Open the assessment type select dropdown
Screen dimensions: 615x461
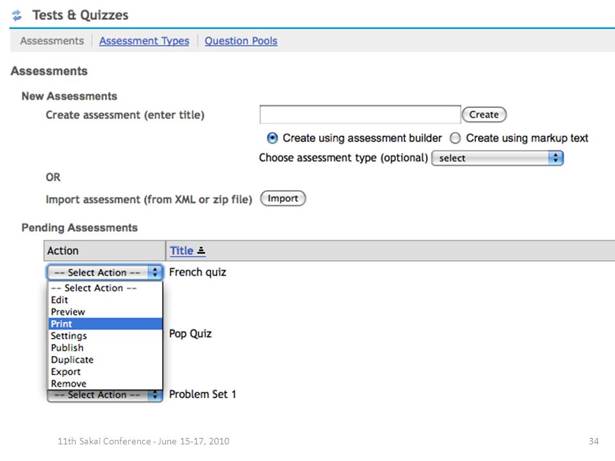tap(497, 158)
